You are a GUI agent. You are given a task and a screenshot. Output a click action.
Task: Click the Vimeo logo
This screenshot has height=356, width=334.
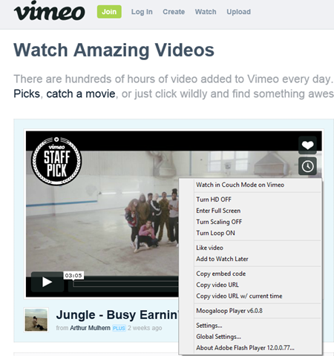click(x=50, y=11)
